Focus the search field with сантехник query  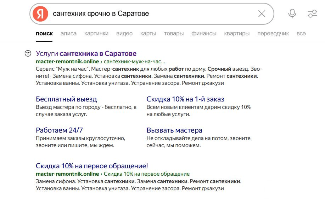[151, 14]
